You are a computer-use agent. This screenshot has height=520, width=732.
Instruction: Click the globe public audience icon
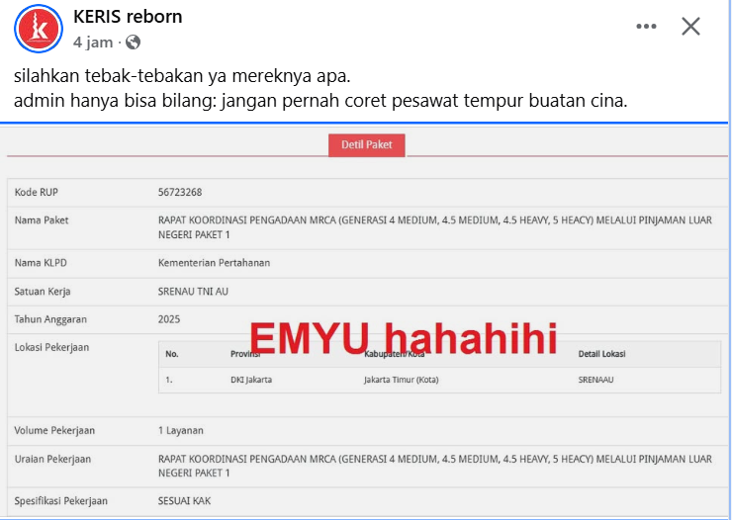(134, 42)
